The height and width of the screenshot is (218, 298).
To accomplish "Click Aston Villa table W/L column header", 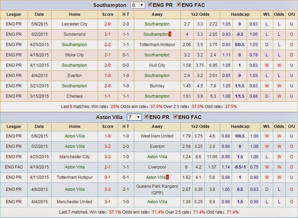I will pyautogui.click(x=267, y=127).
